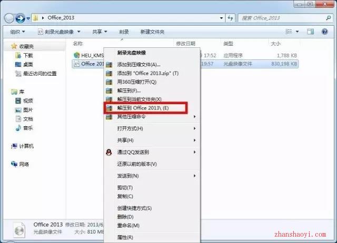Click the blue help question icon

click(x=325, y=32)
